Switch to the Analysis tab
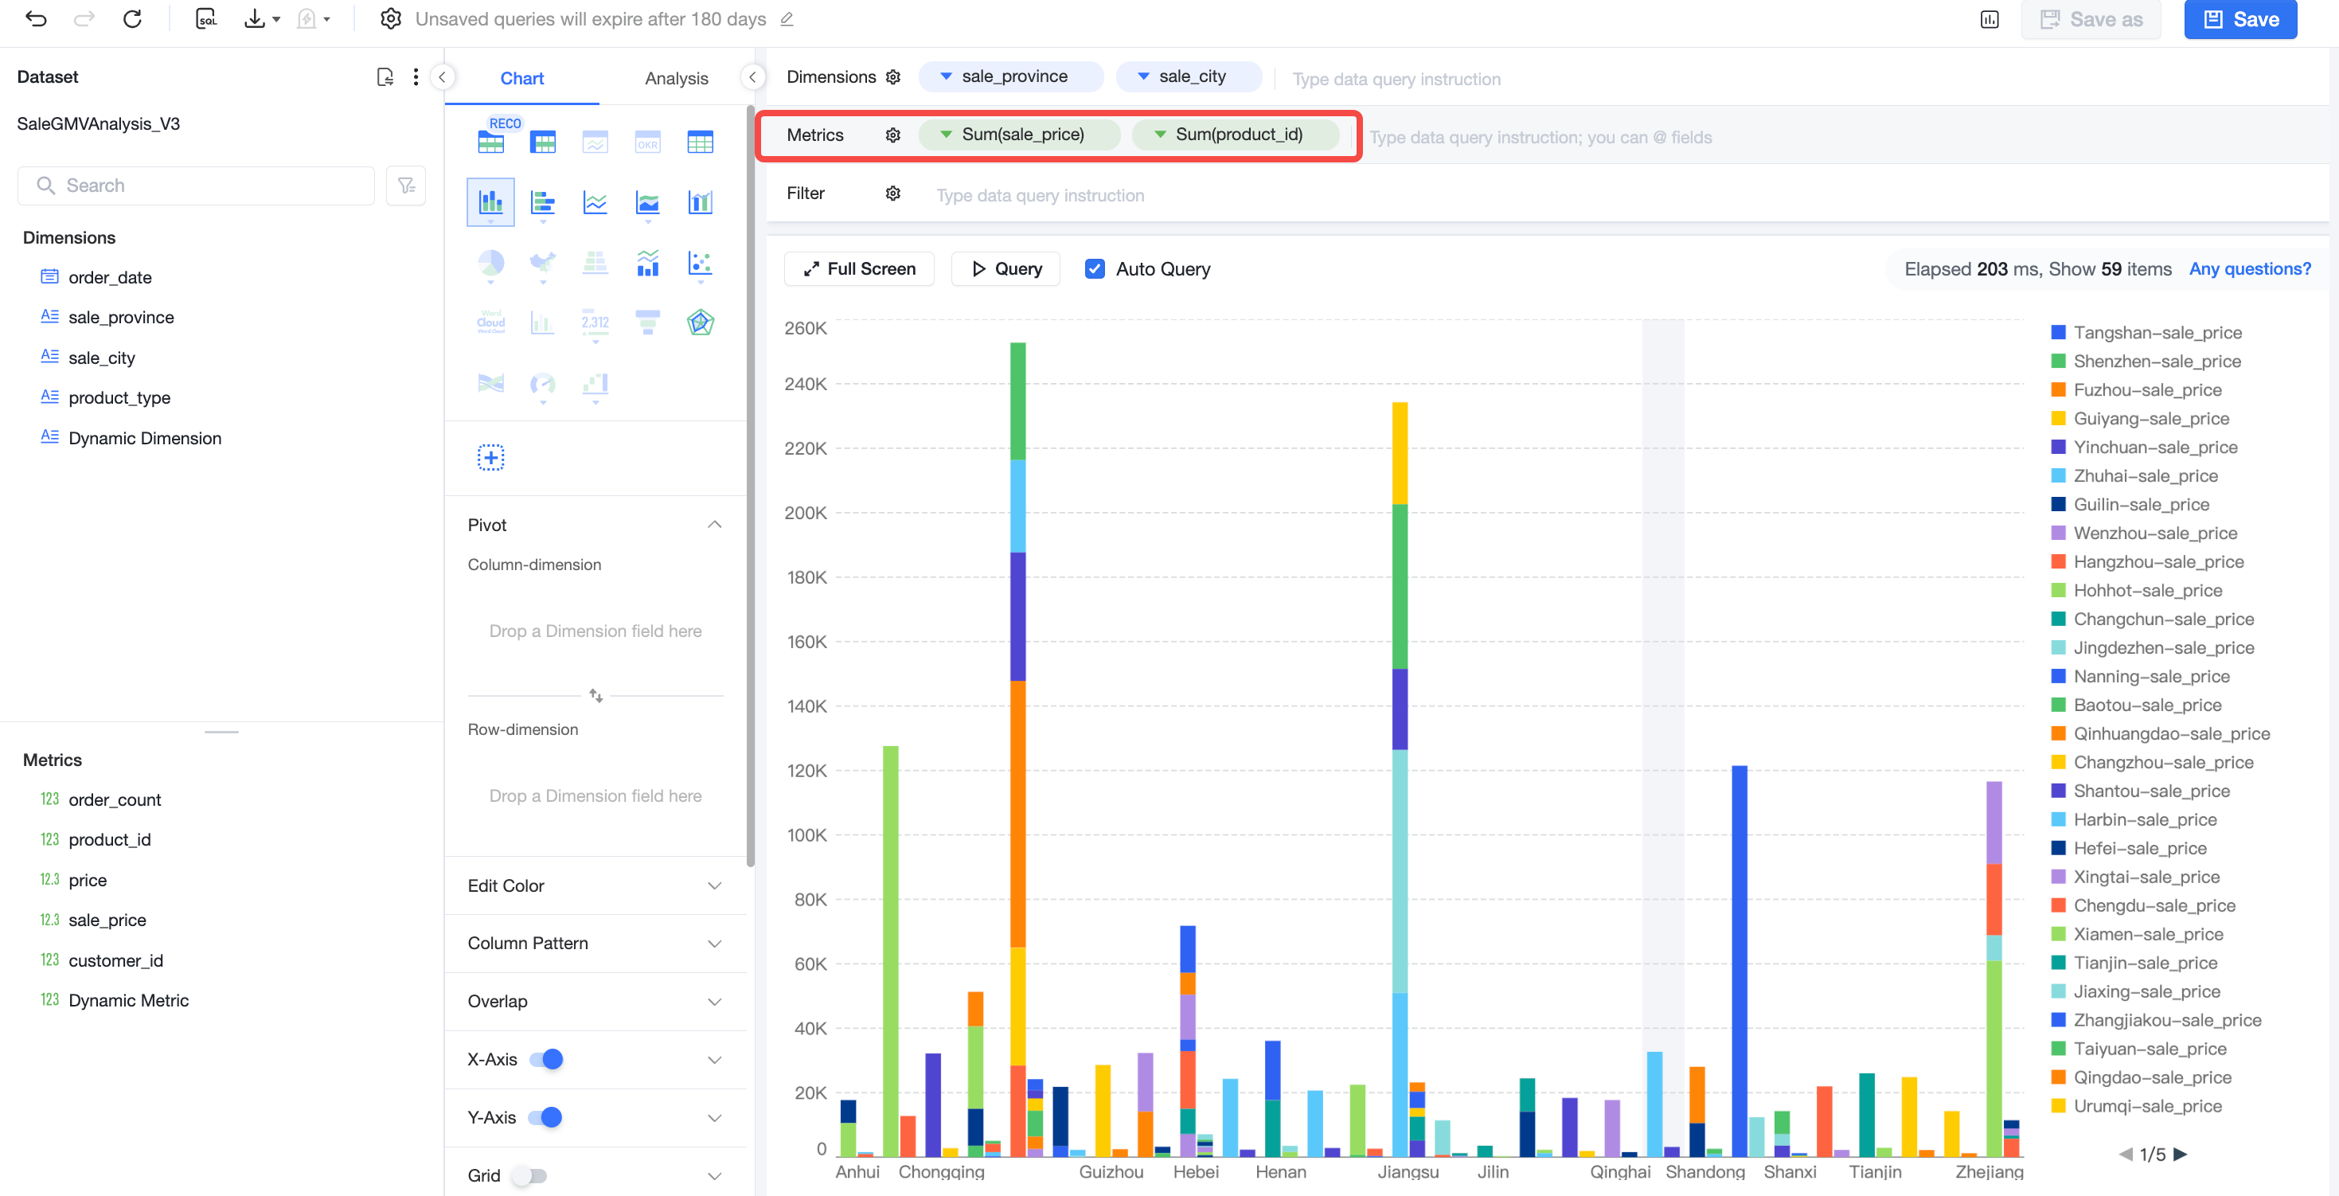The height and width of the screenshot is (1196, 2339). click(x=677, y=78)
